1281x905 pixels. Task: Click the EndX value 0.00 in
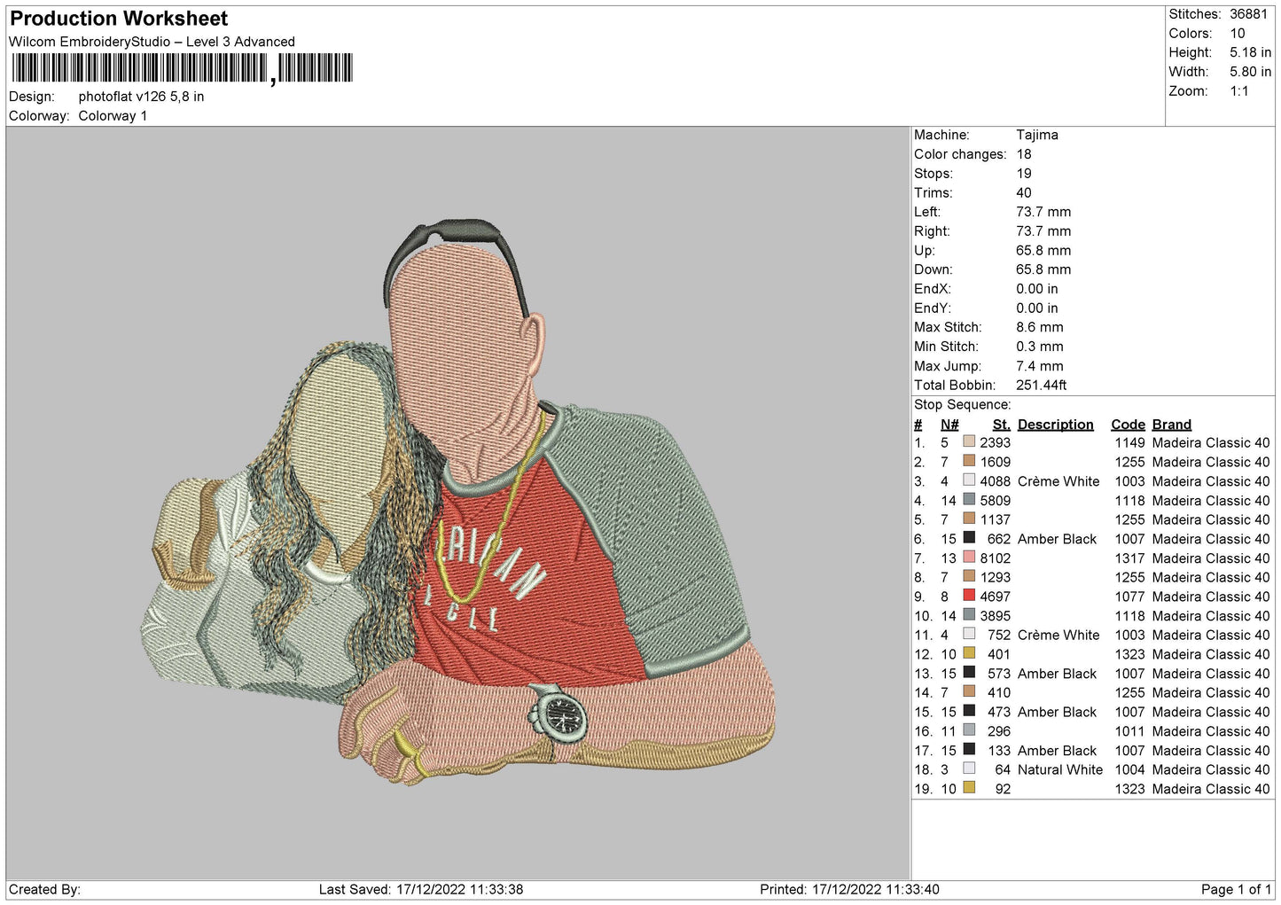[1036, 289]
